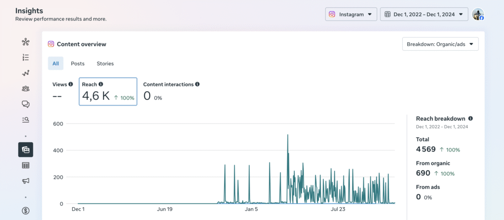Open the Overview hub icon in sidebar
Image resolution: width=504 pixels, height=220 pixels.
point(26,42)
